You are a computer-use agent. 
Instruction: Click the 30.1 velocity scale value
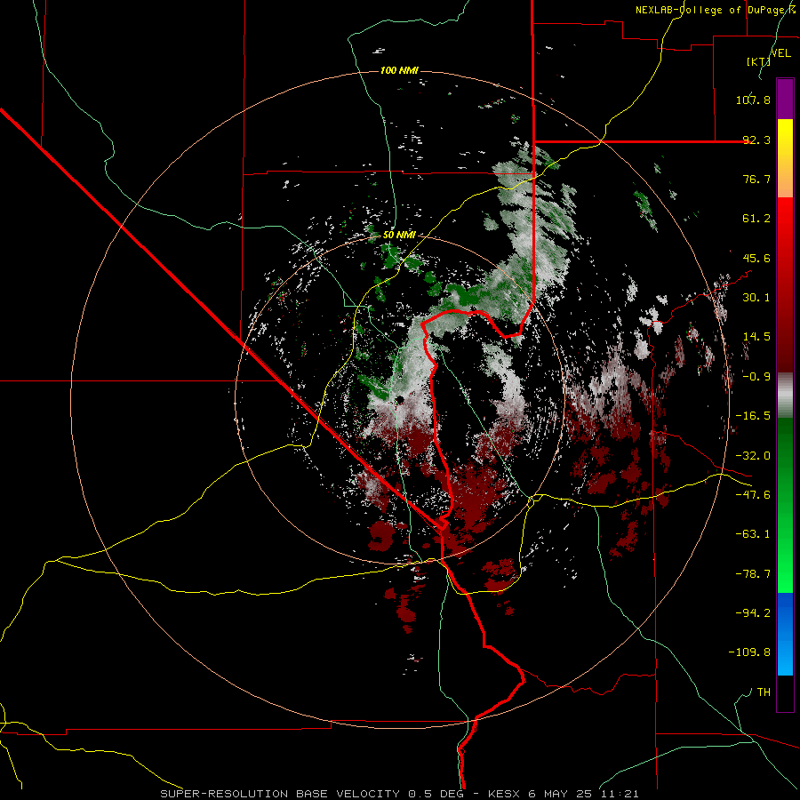point(756,298)
